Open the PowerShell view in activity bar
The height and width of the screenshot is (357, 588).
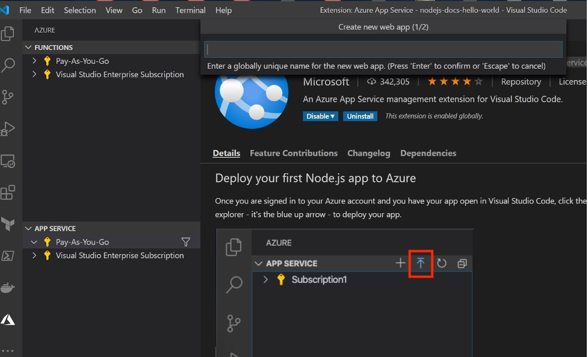coord(7,256)
